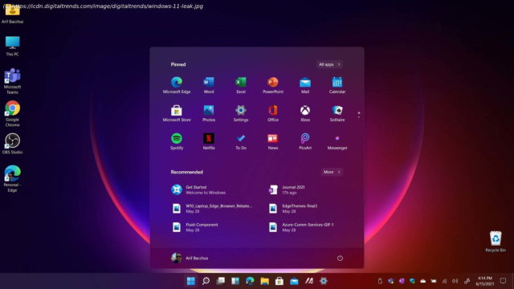Open the Mail taskbar icon

(x=294, y=281)
